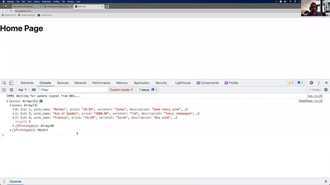Open the HomePage.js:13 source link
Screen dimensions: 330x185
coord(310,101)
